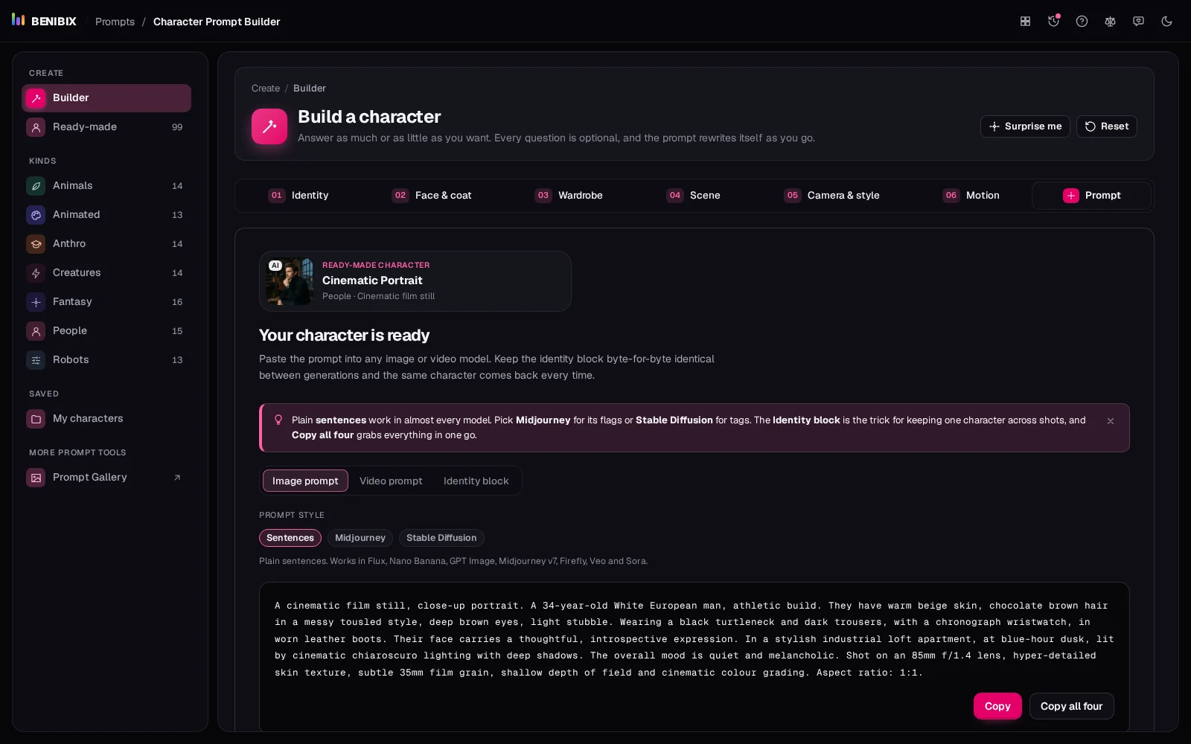1191x744 pixels.
Task: Select the Sentences prompt style
Action: tap(290, 538)
